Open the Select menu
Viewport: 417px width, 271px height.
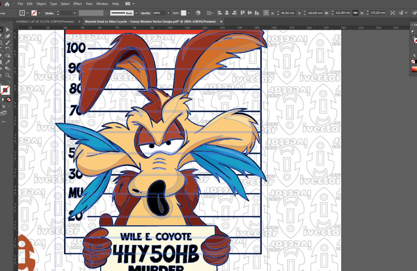65,4
